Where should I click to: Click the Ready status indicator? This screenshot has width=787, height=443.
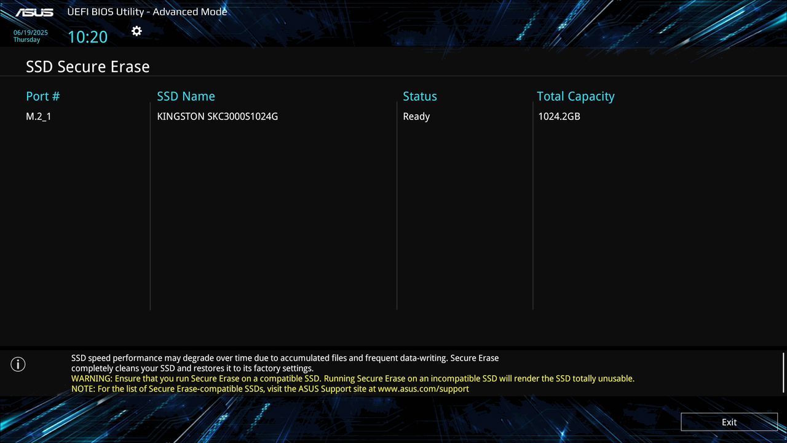click(416, 116)
